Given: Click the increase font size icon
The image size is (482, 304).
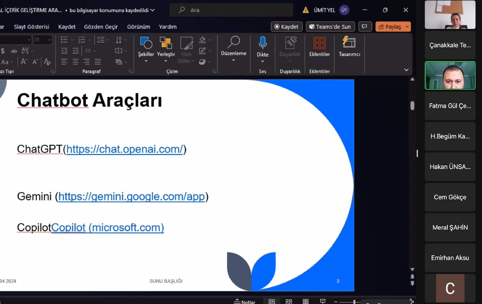Looking at the screenshot, I should (x=24, y=62).
